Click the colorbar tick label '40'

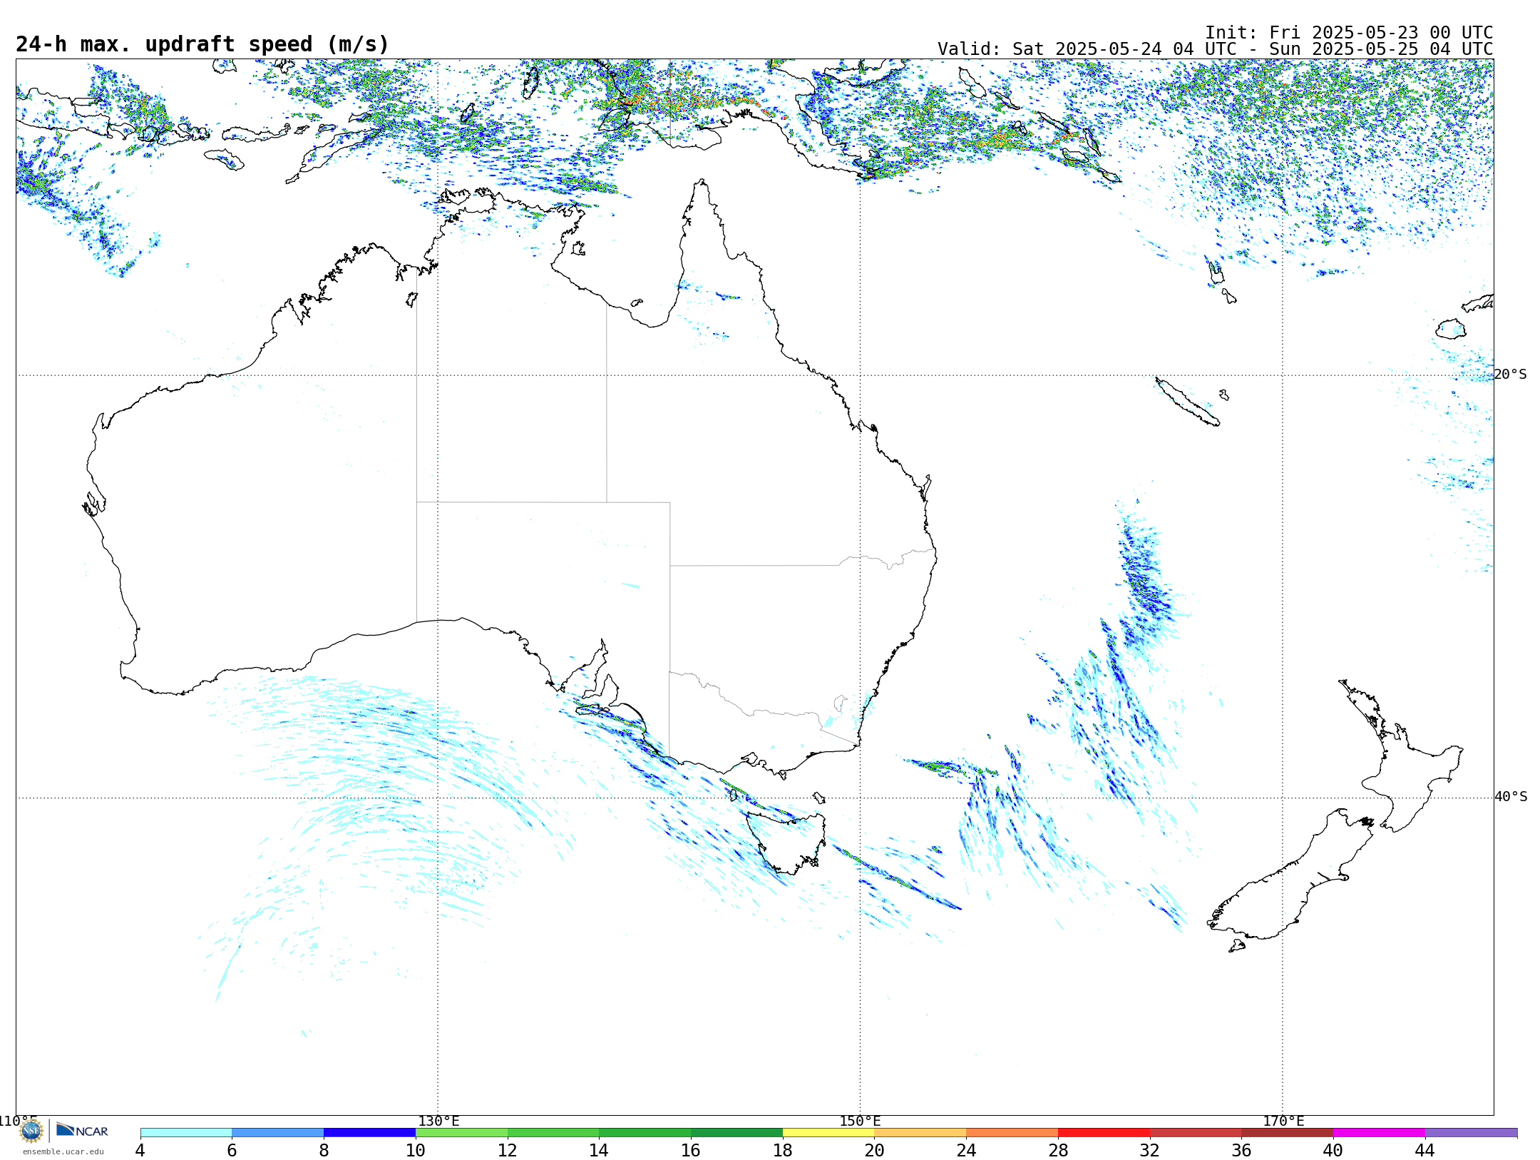tap(1333, 1151)
